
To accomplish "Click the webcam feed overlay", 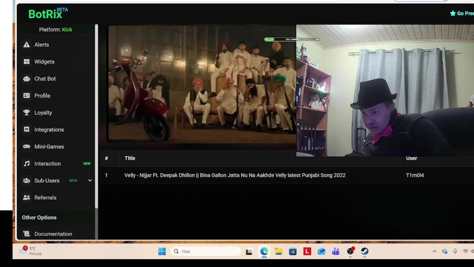I will point(385,91).
